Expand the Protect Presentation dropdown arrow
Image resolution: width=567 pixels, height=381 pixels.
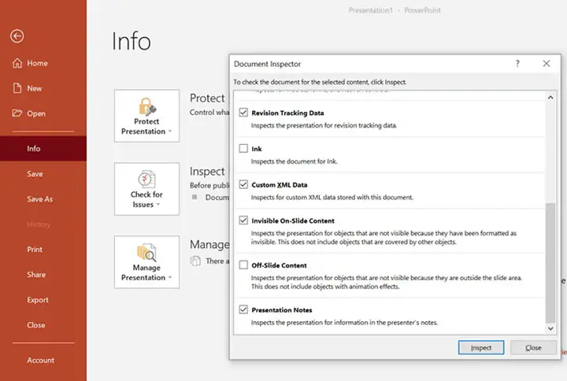(x=170, y=131)
